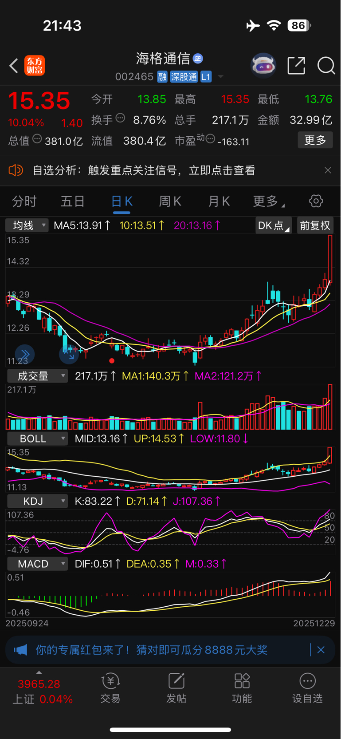
Task: Tap the orange speaker icon for 自选分析
Action: point(16,170)
